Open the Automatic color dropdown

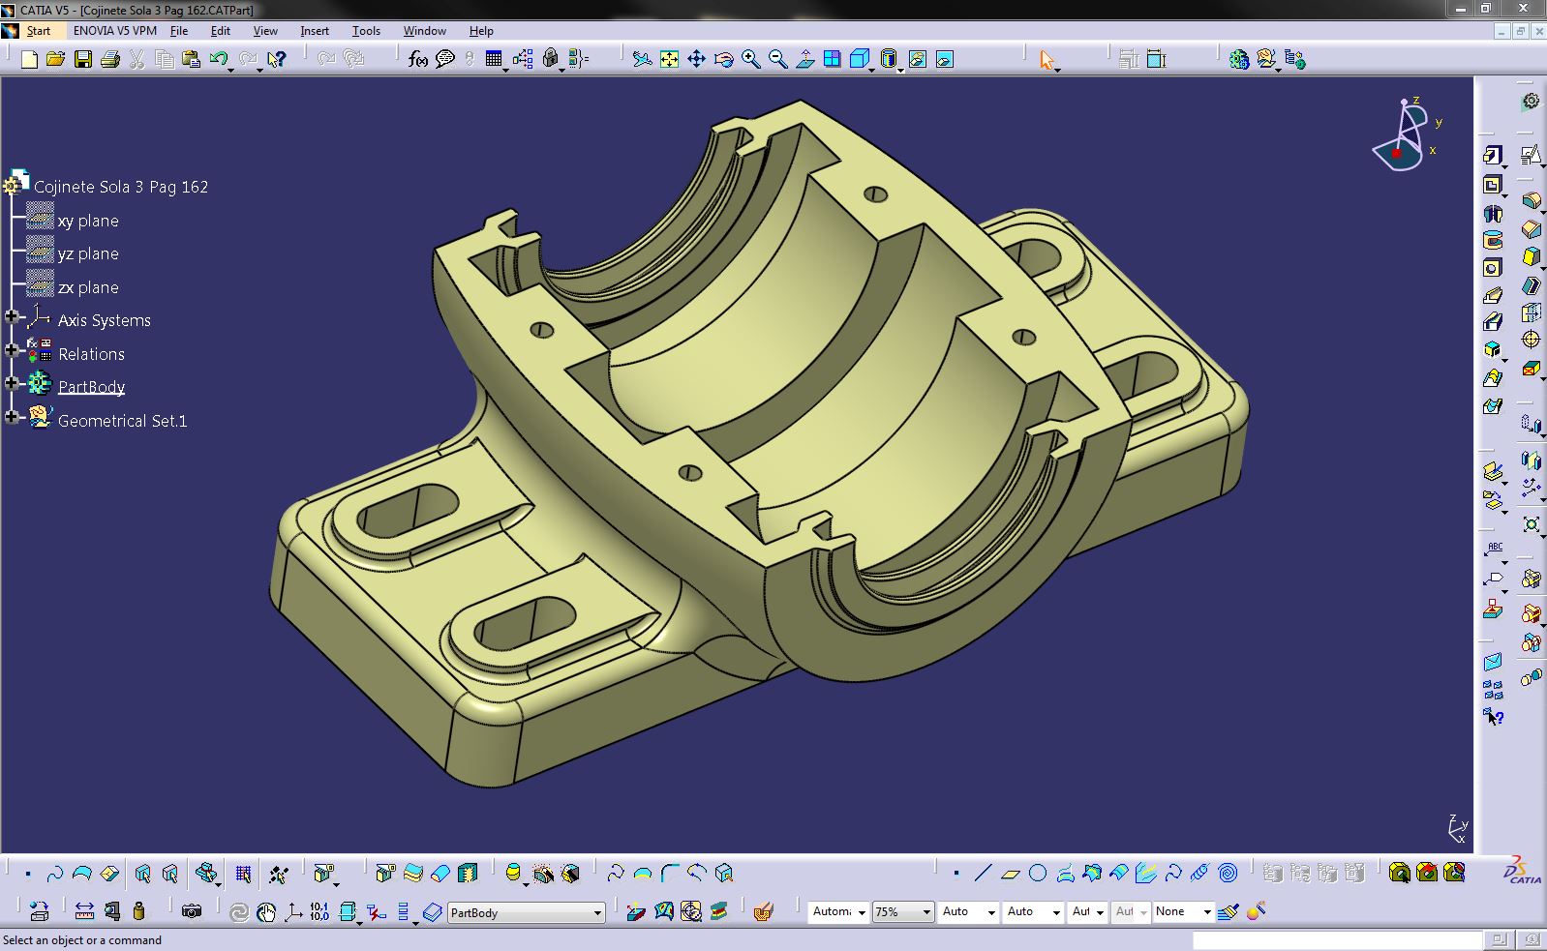(x=861, y=912)
